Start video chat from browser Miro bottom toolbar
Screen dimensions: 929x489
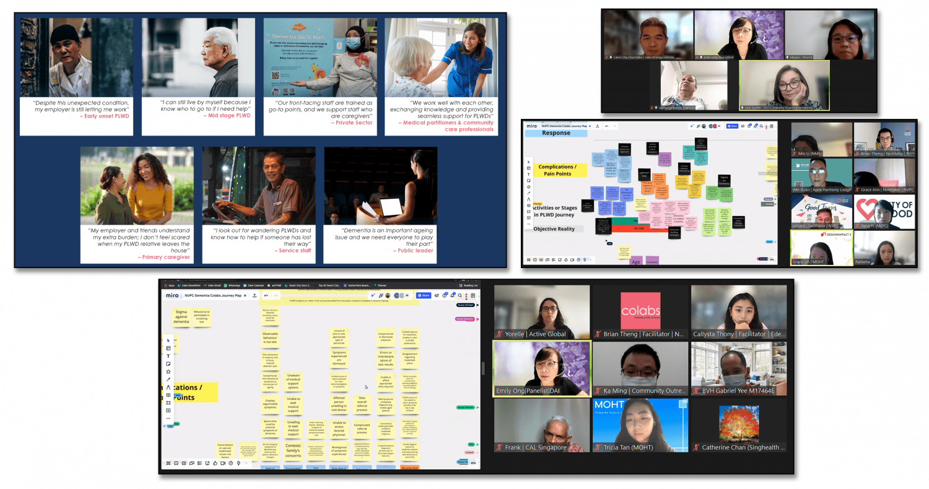click(223, 463)
